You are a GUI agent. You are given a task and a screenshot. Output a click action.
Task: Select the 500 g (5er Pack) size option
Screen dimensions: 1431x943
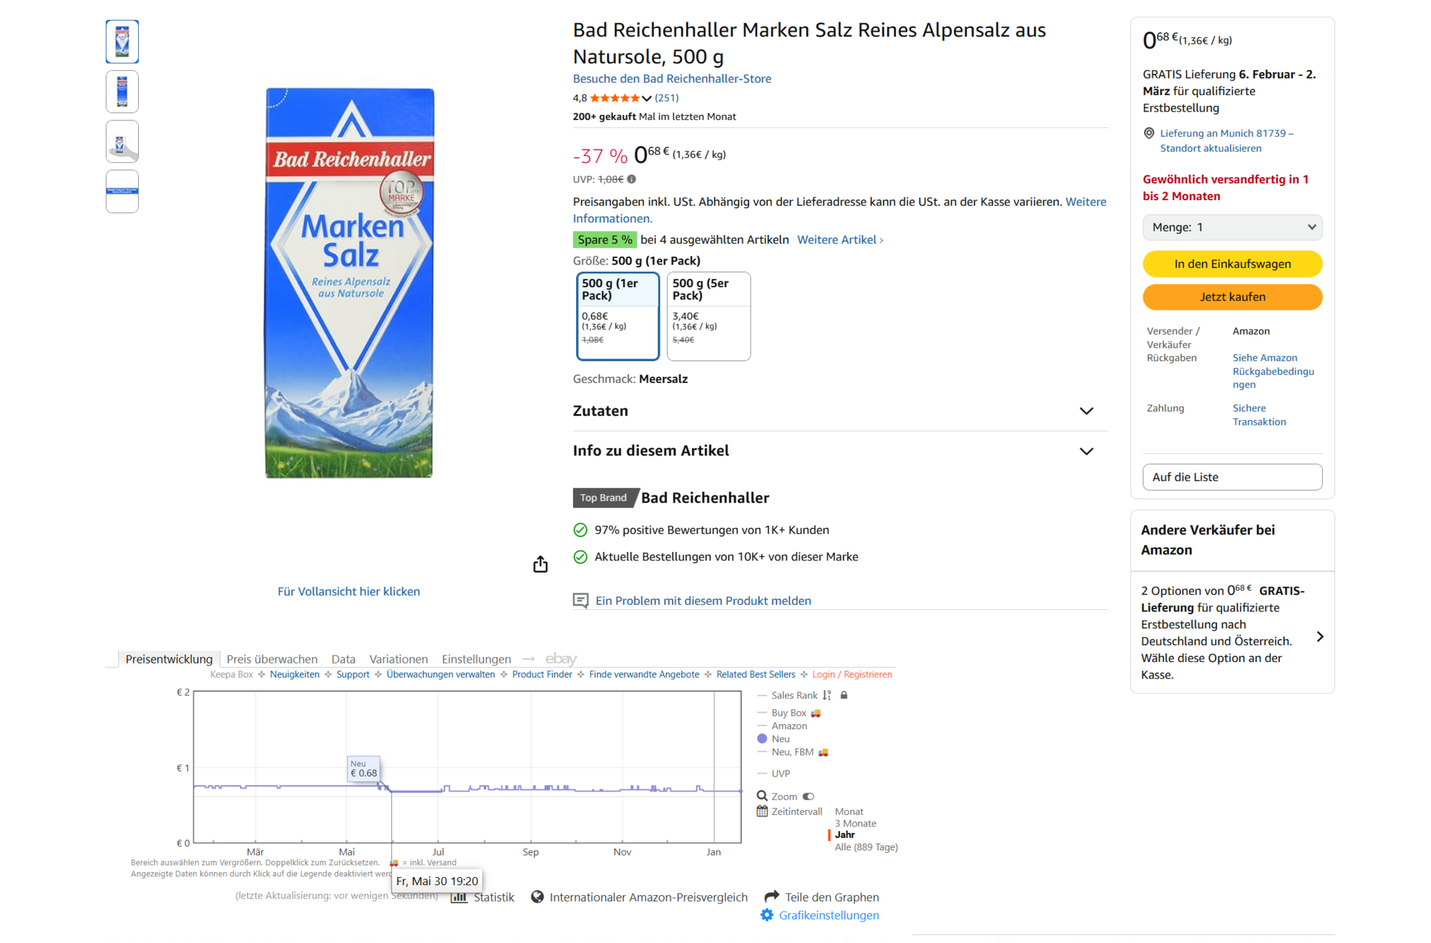pos(708,315)
